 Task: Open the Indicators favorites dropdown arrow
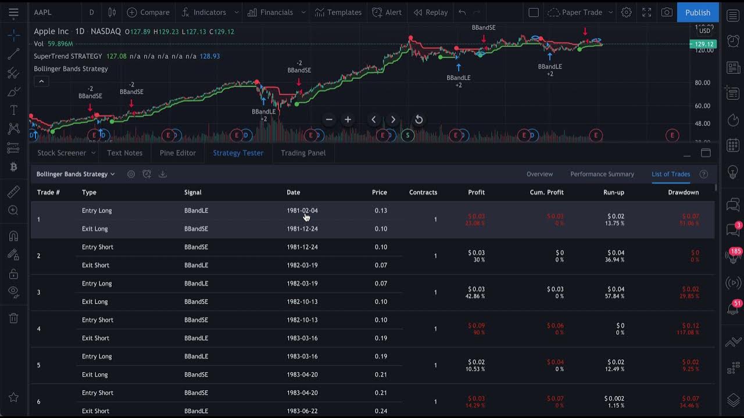[x=236, y=12]
